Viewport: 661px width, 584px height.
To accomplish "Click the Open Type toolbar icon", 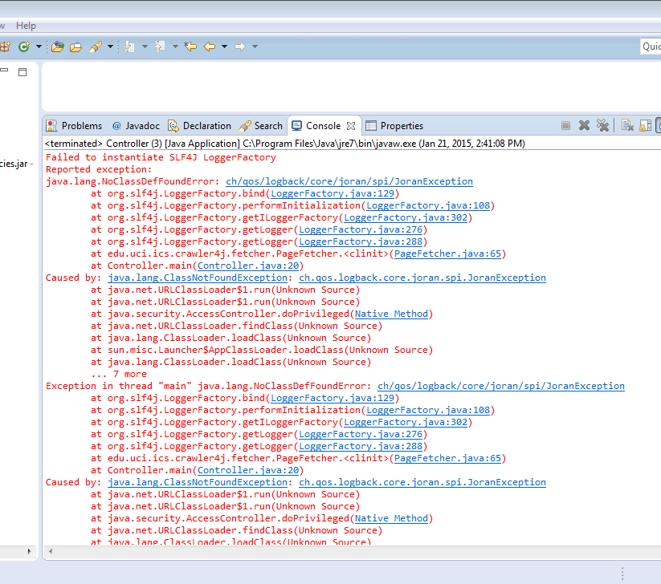I will pos(58,47).
